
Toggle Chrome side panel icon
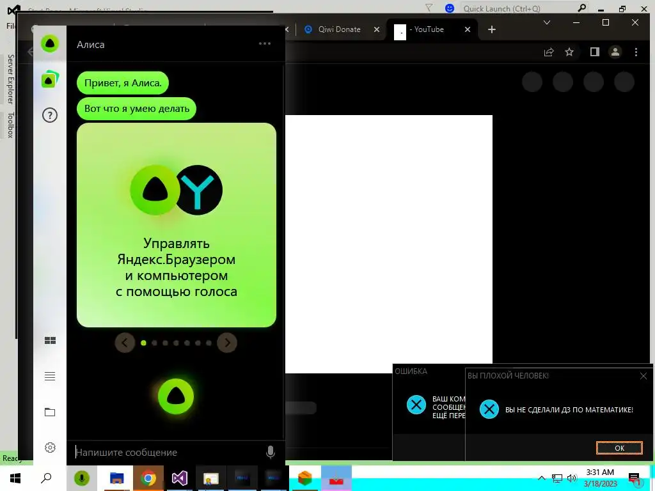pyautogui.click(x=594, y=52)
